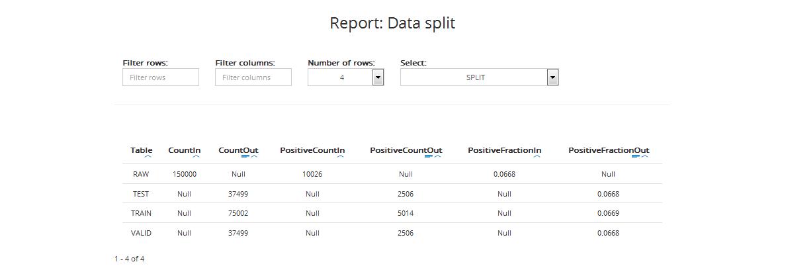This screenshot has width=786, height=272.
Task: Click the PositiveCountOut column header label
Action: [x=406, y=150]
